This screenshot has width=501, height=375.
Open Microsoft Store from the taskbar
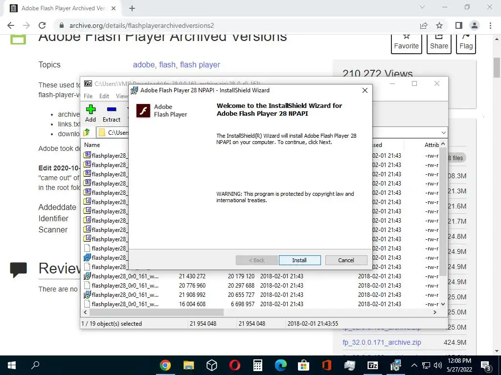[303, 365]
